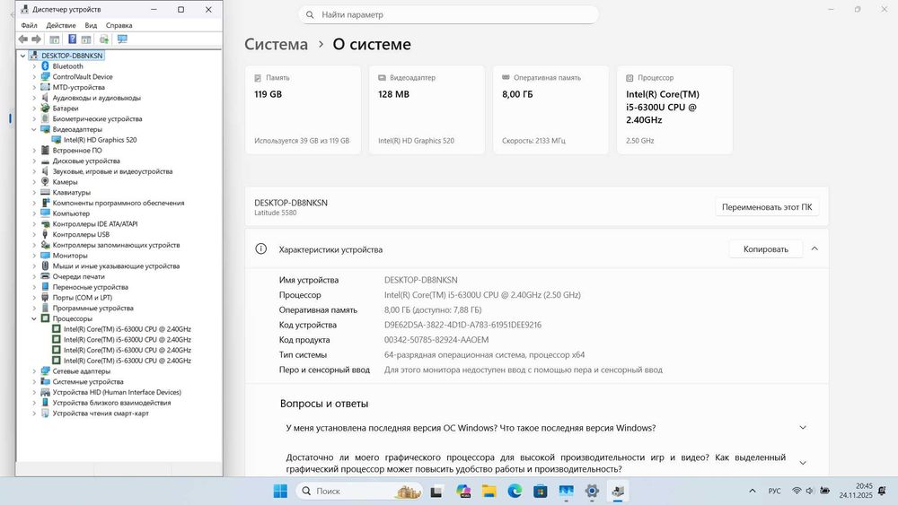Open the Действие menu
This screenshot has width=898, height=505.
tap(61, 25)
